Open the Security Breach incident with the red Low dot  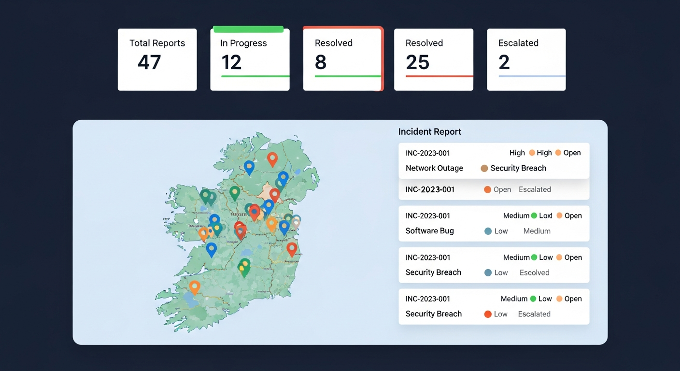494,306
